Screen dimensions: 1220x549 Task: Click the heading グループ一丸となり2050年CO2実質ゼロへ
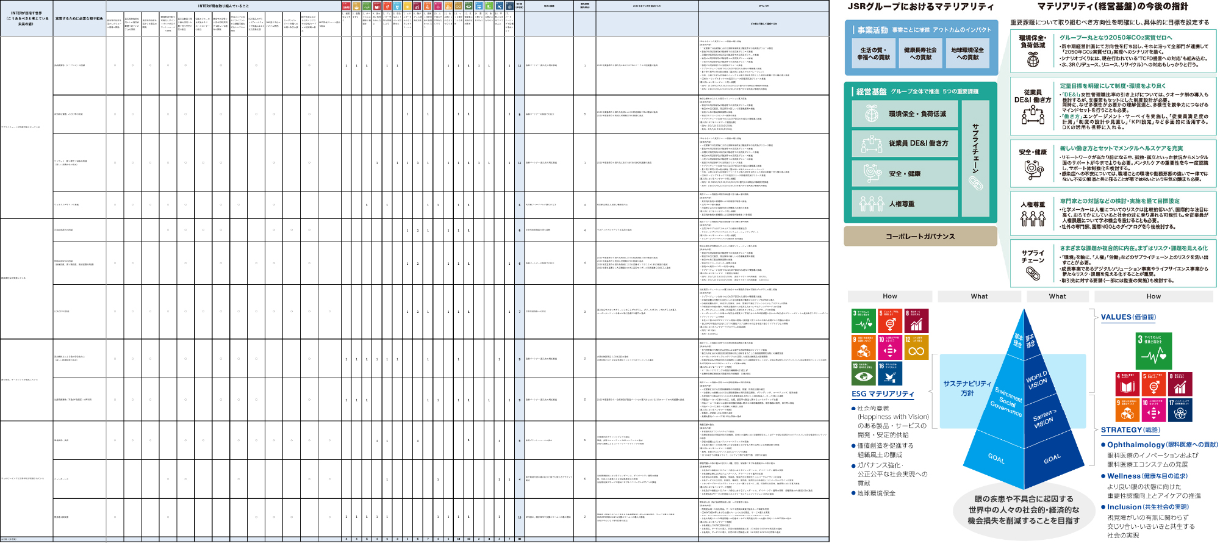(x=1116, y=38)
